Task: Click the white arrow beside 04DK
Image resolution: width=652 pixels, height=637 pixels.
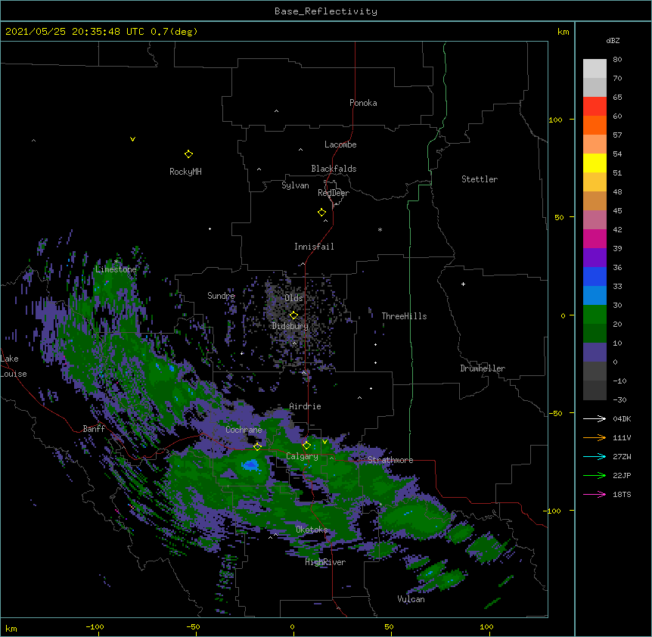Action: click(595, 418)
